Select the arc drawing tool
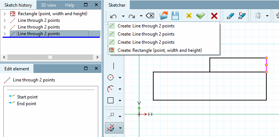The image size is (279, 137). click(x=110, y=89)
